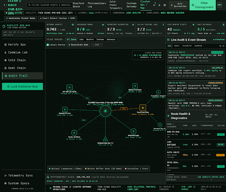Select the Shenzhen Bay node at lower right

pos(160,125)
